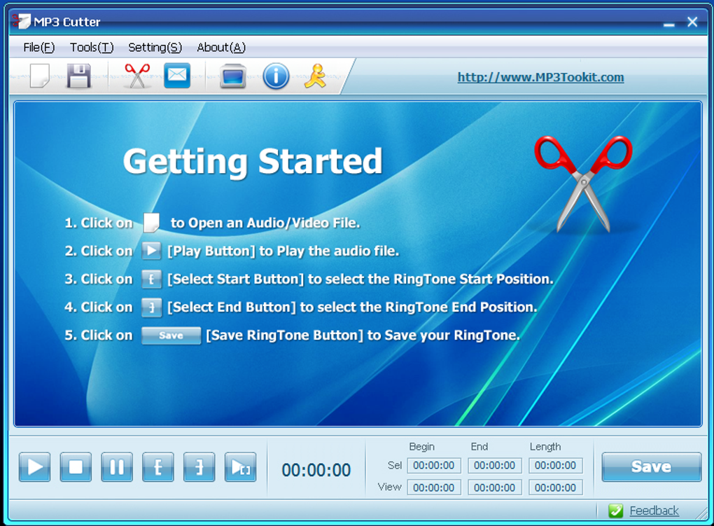Click the View Length time field

(556, 487)
